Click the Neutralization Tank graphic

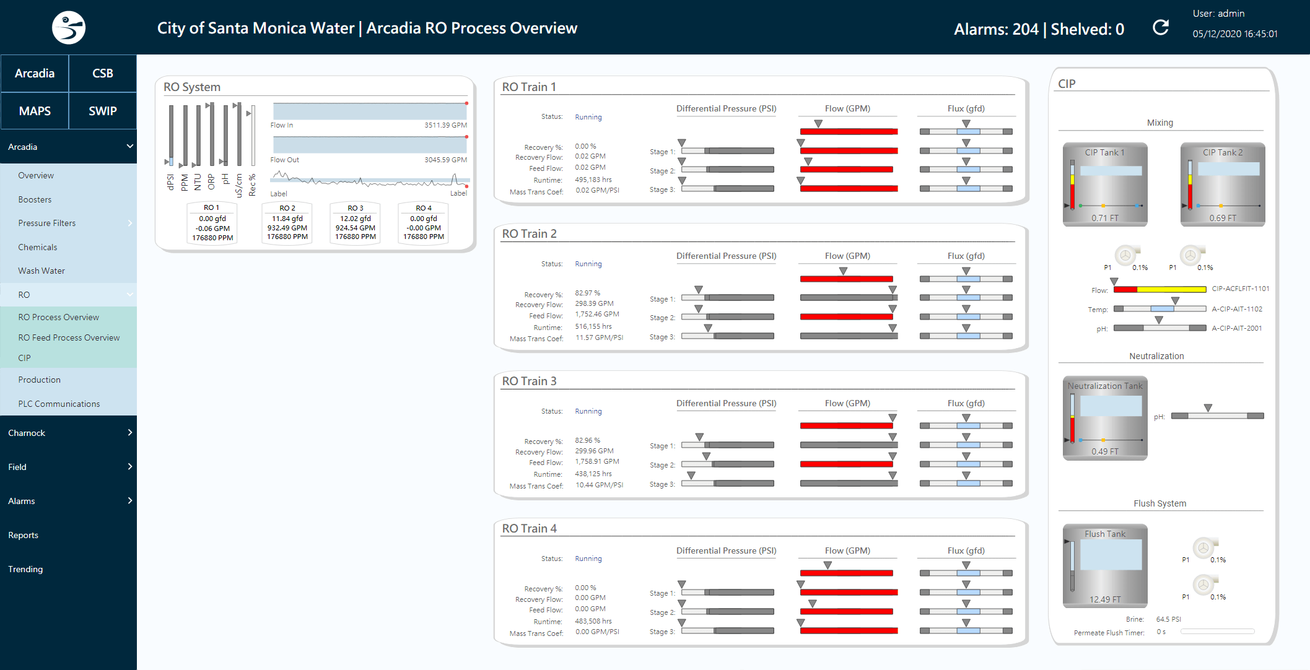1105,418
